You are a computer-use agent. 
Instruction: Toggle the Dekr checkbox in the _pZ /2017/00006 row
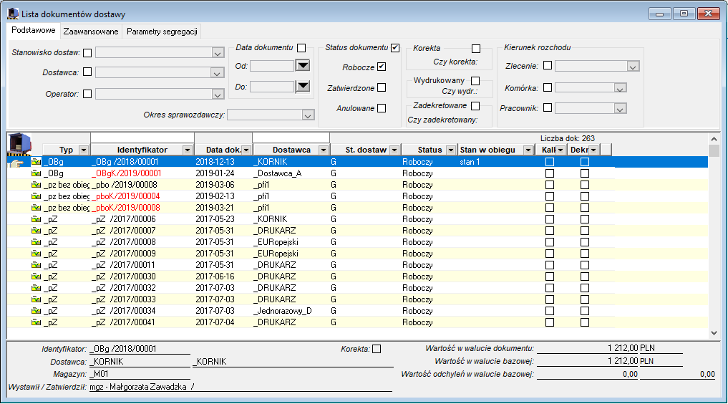point(585,219)
